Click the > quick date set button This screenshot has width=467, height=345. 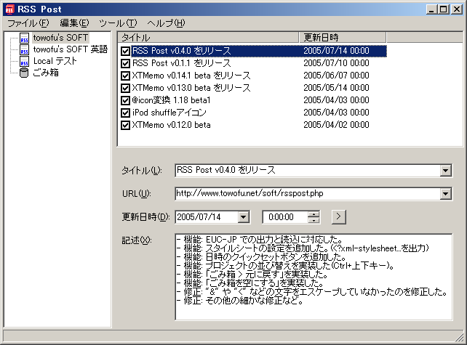click(x=339, y=217)
